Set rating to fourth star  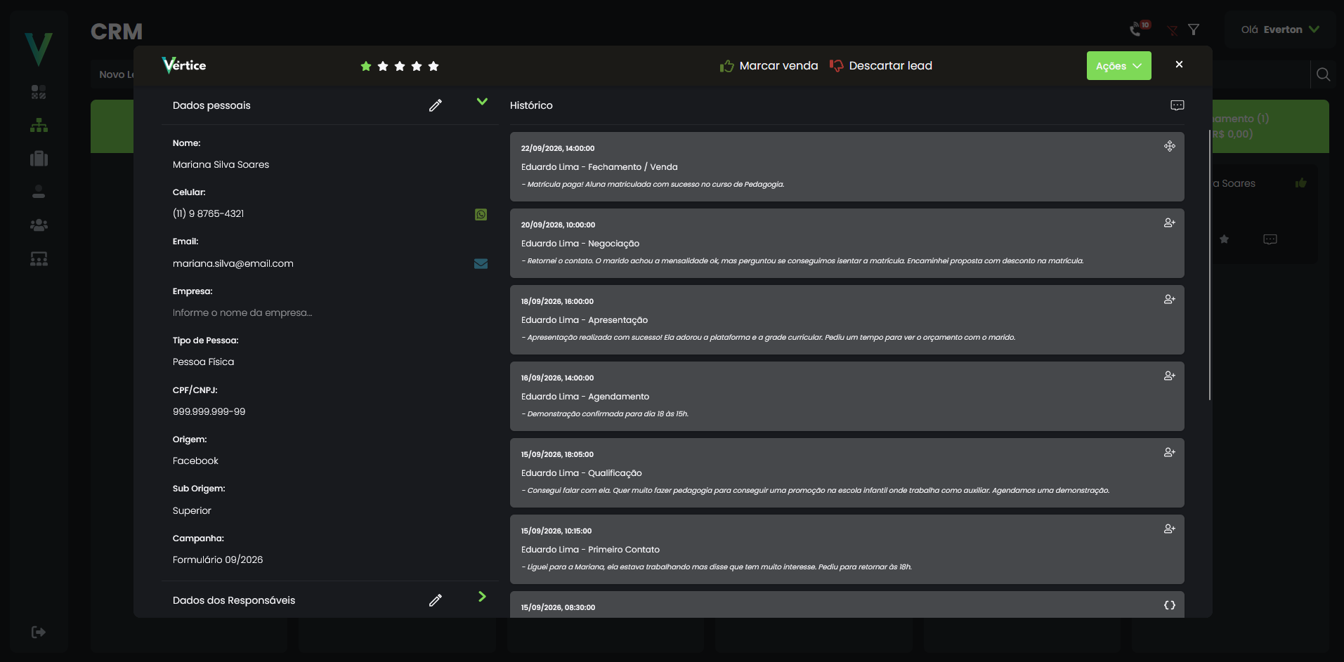pos(417,66)
